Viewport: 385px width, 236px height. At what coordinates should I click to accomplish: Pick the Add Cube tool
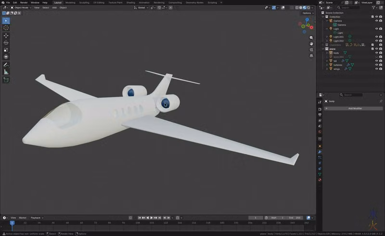(6, 80)
